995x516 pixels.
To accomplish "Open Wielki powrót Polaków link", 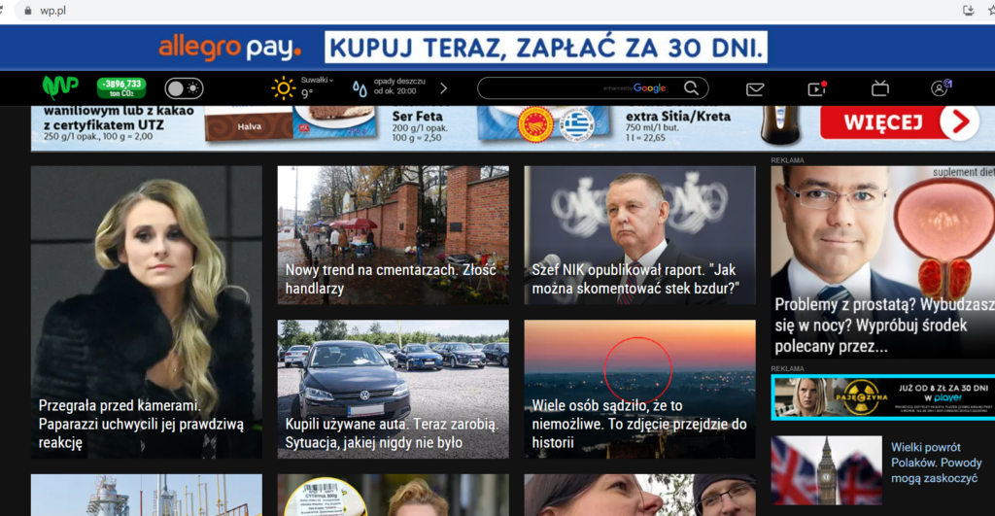I will 936,463.
